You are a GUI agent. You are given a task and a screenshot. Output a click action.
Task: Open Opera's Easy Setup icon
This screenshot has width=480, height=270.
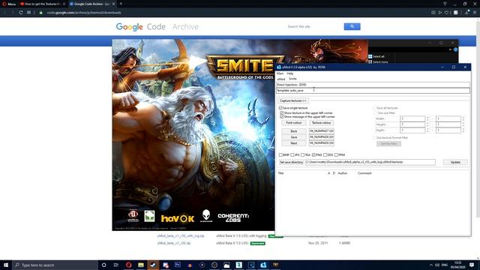(x=475, y=13)
